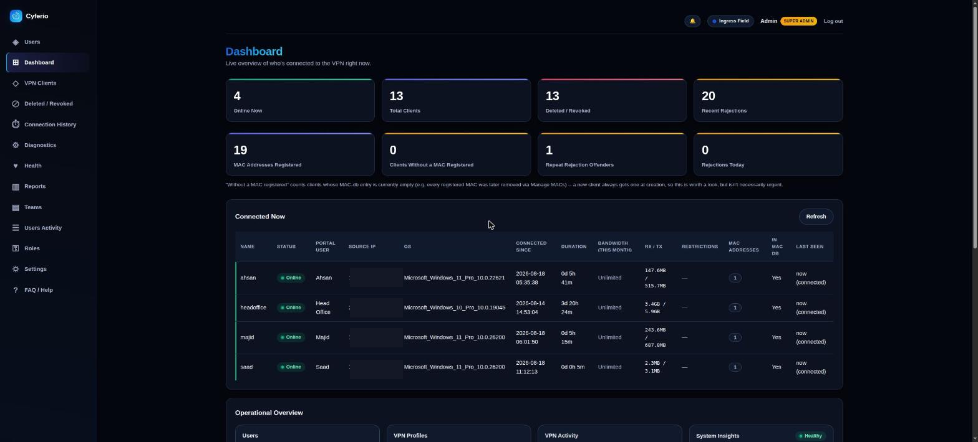
Task: Click the VPN Activity overview card
Action: coord(609,434)
